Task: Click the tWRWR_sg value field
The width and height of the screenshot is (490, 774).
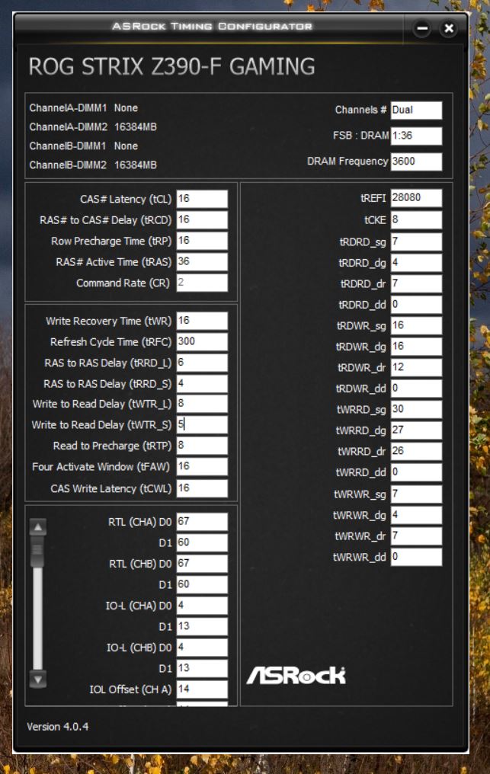Action: (416, 494)
